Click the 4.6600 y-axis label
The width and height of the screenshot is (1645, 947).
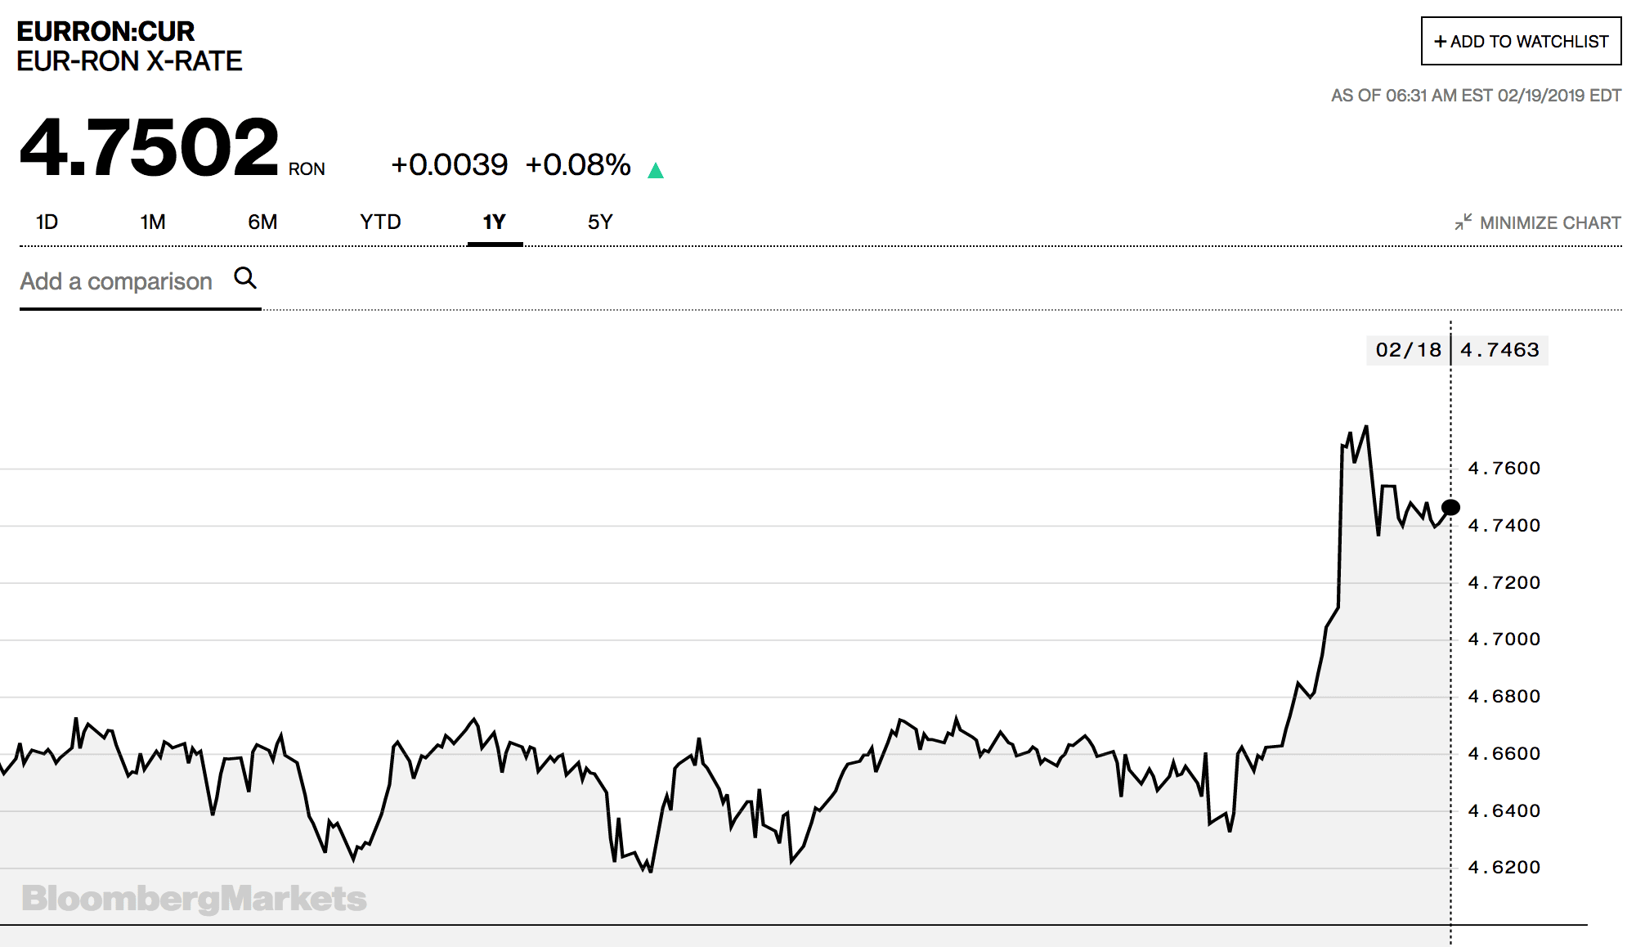(1504, 754)
